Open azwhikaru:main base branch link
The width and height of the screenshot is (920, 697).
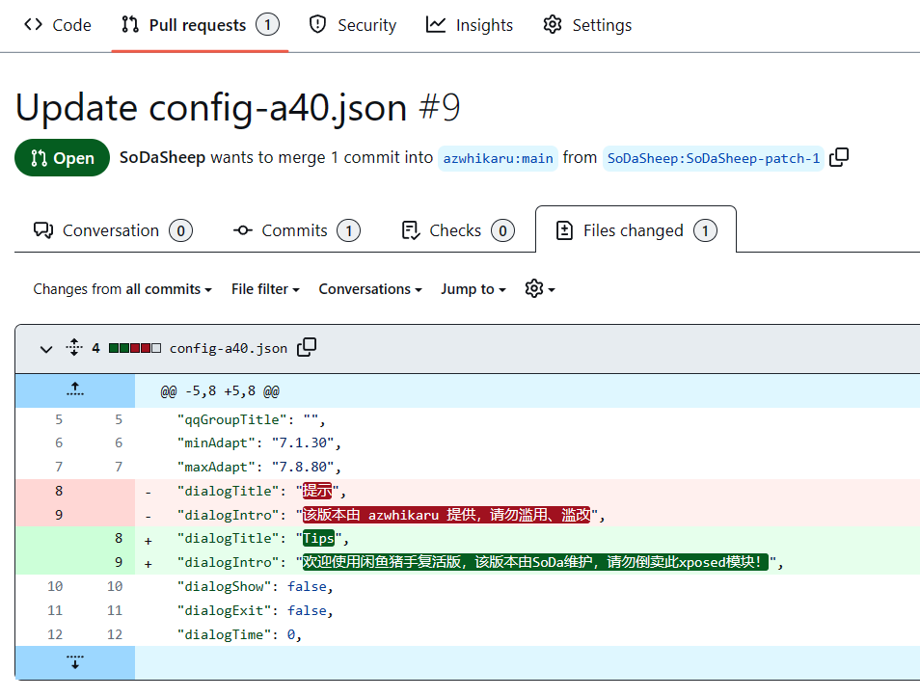[x=498, y=158]
